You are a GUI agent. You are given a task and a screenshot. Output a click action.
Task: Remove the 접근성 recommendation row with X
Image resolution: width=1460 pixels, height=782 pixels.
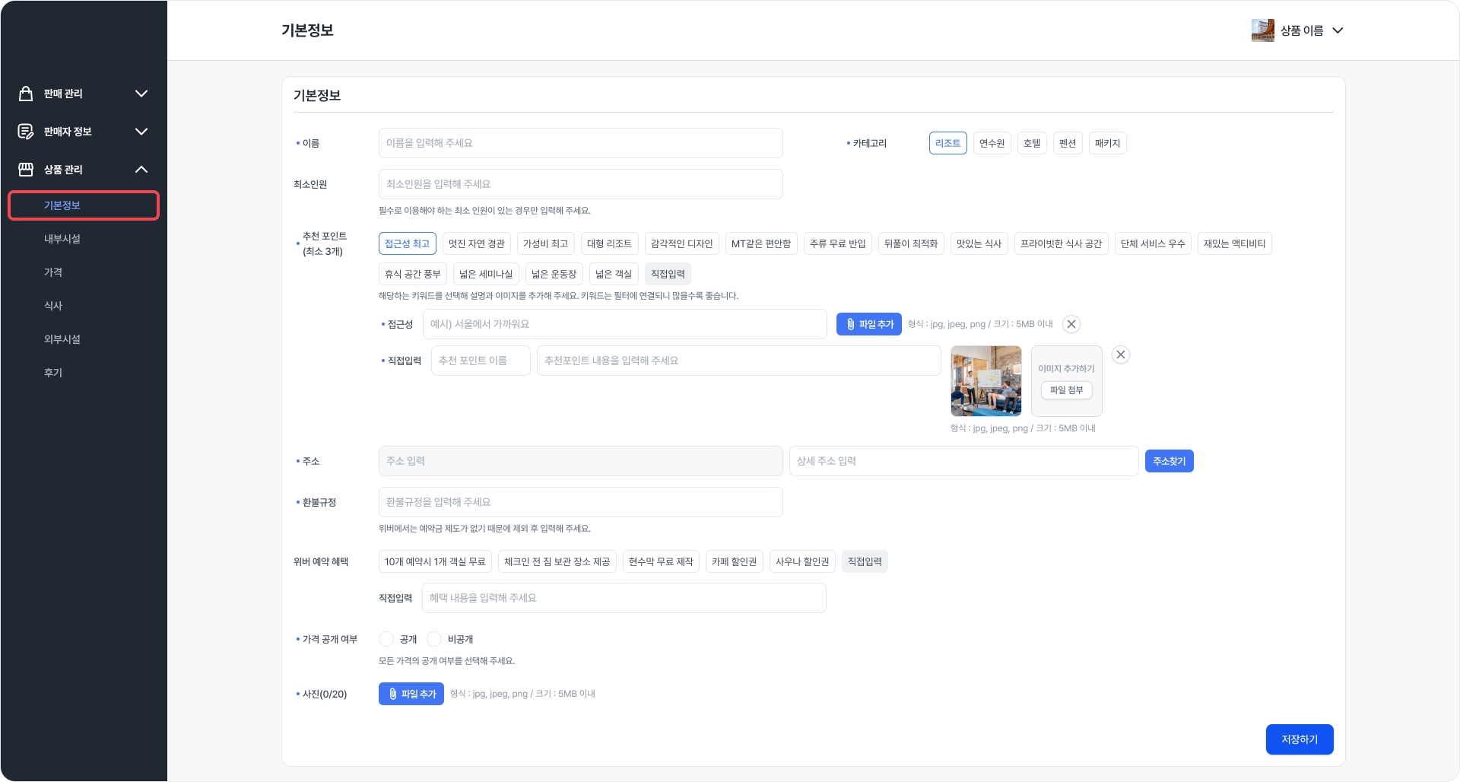click(1071, 324)
